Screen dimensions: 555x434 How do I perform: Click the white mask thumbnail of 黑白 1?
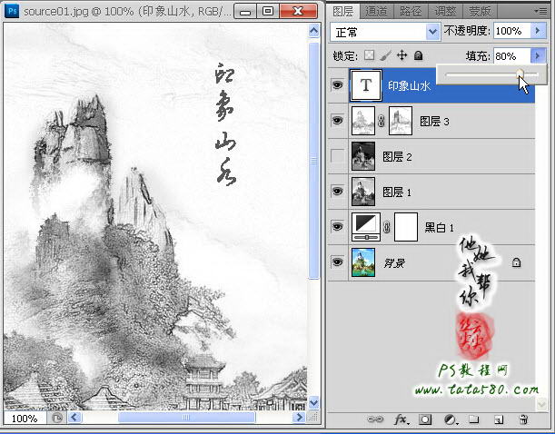(406, 227)
